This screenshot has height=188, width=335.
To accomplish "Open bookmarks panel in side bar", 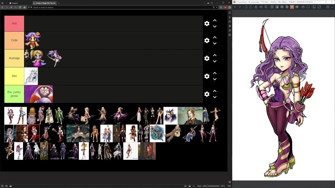I will 230,13.
